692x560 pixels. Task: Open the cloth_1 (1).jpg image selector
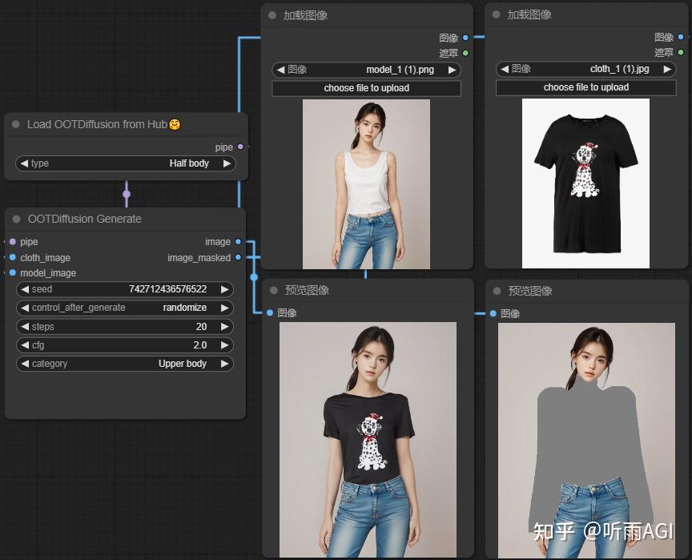585,70
